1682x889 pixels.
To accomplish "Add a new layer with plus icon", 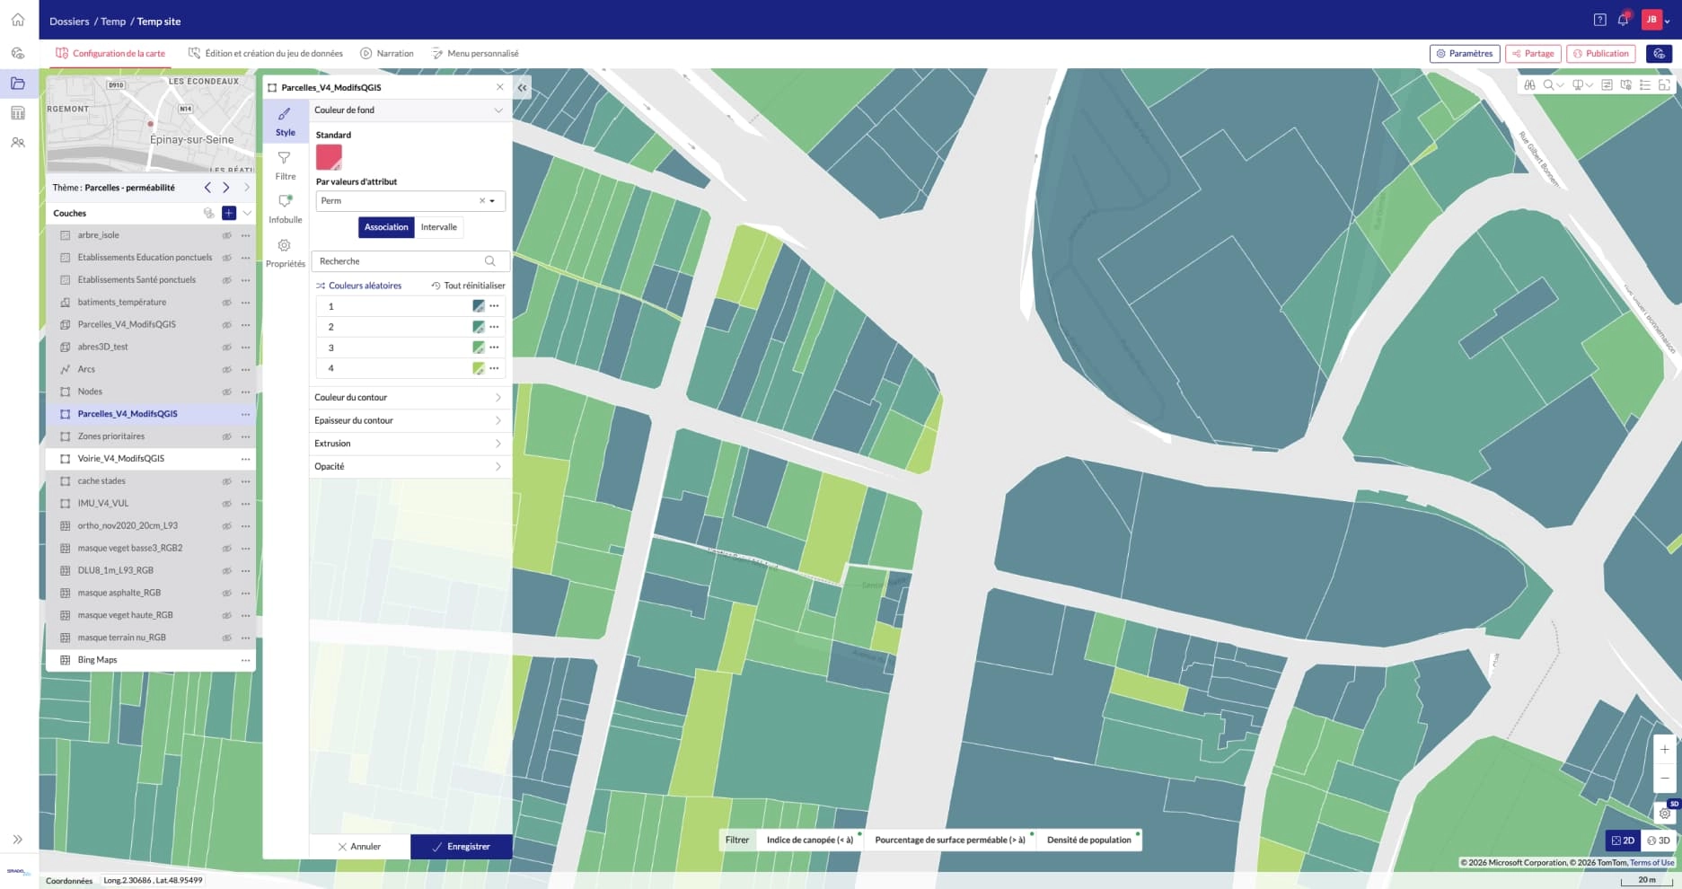I will (x=229, y=213).
